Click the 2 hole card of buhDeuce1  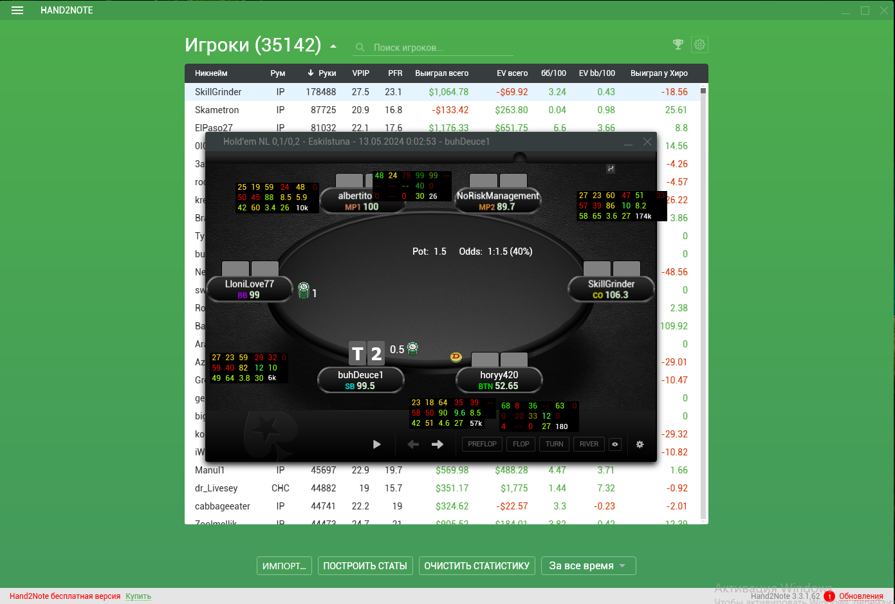coord(376,352)
